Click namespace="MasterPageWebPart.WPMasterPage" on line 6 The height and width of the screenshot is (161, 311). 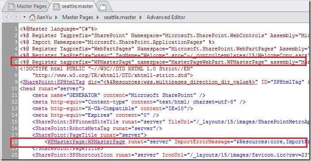coord(202,62)
